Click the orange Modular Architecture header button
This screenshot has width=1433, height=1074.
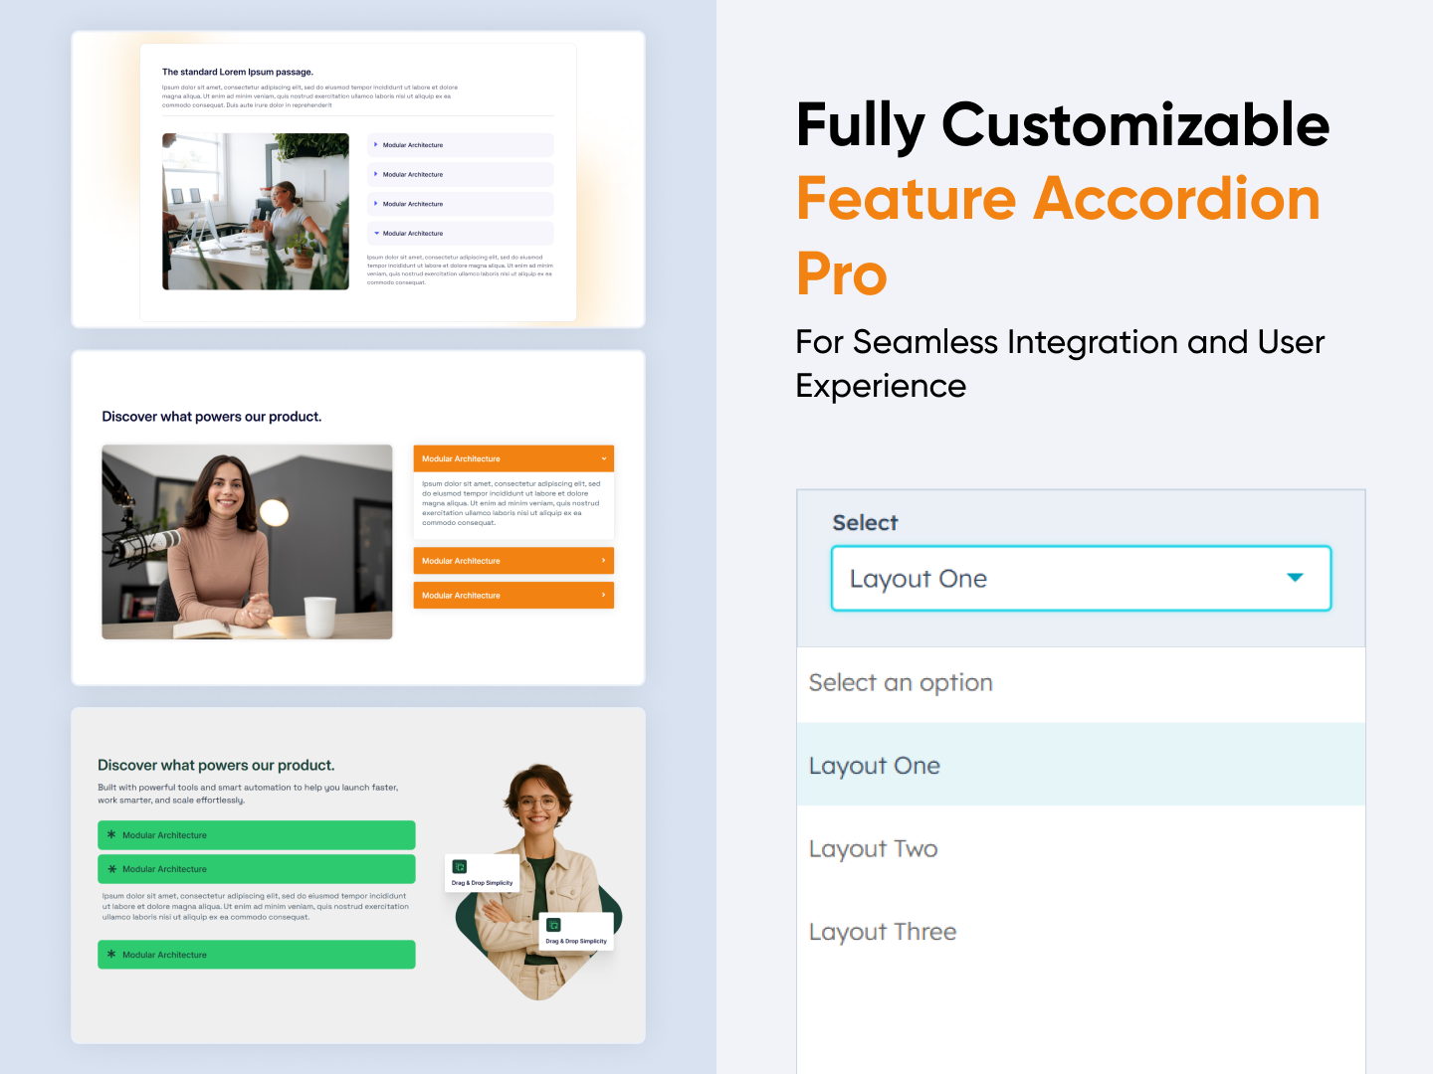(x=513, y=458)
